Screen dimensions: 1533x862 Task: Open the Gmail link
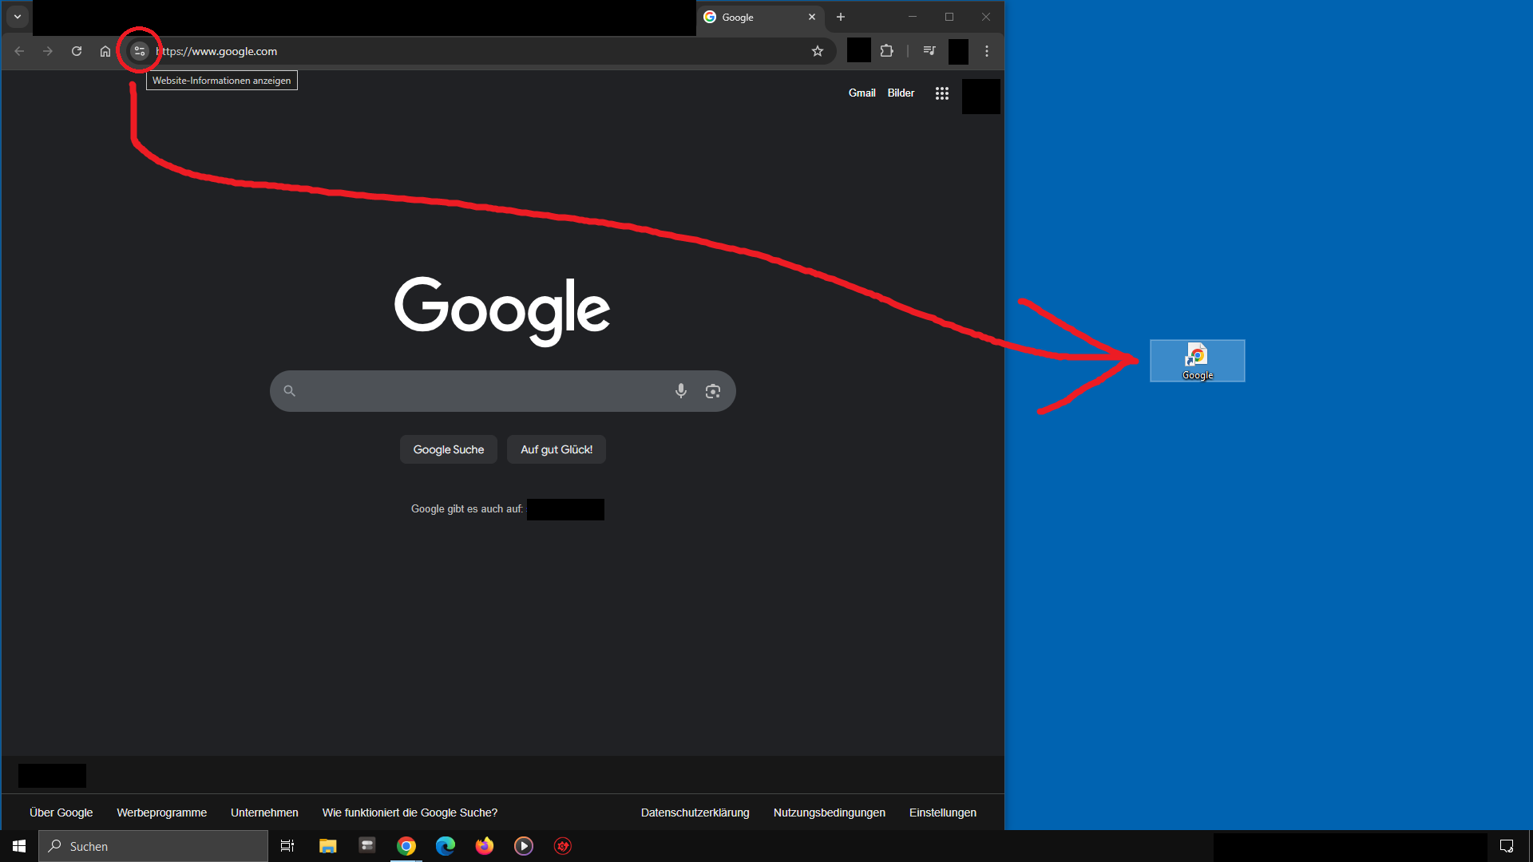click(862, 93)
